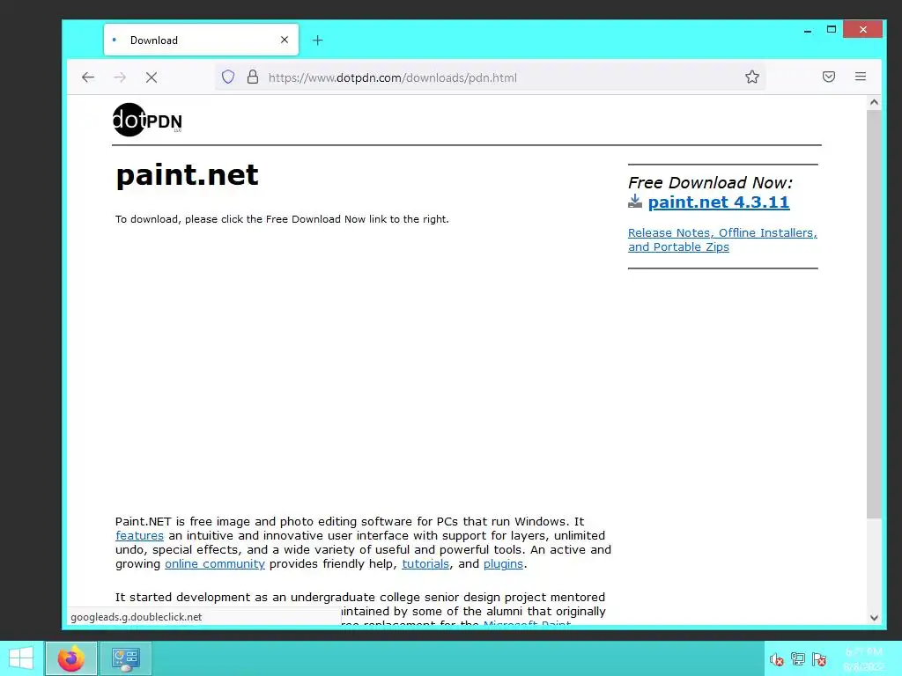The width and height of the screenshot is (902, 676).
Task: Go back with the browser back arrow
Action: pyautogui.click(x=87, y=77)
